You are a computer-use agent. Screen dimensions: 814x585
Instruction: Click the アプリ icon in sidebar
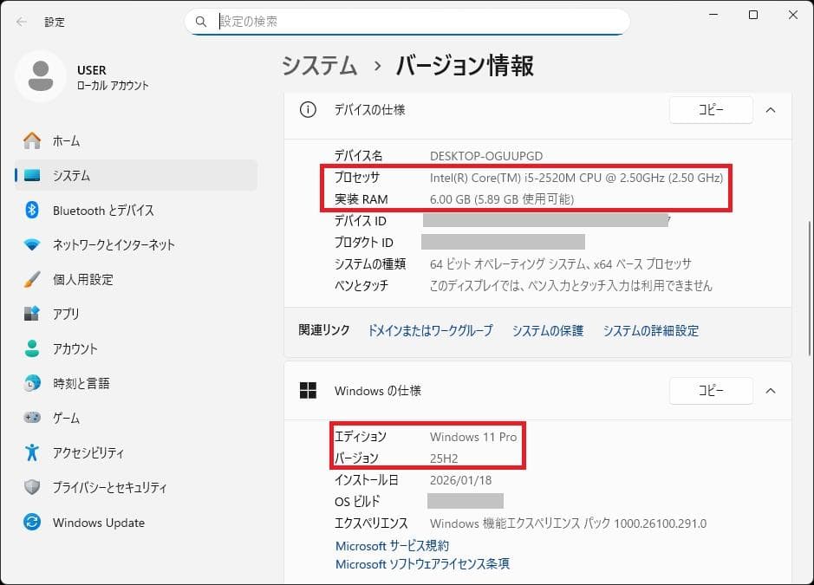pos(32,314)
